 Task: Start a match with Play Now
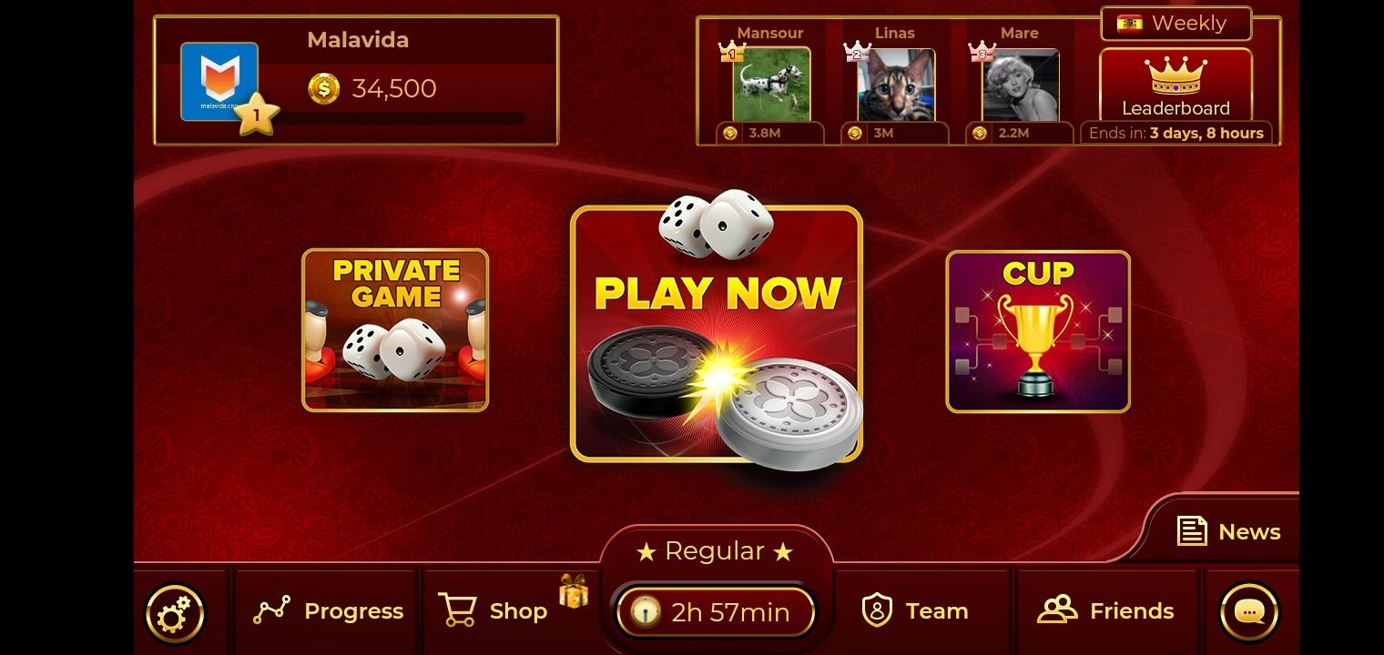point(717,334)
